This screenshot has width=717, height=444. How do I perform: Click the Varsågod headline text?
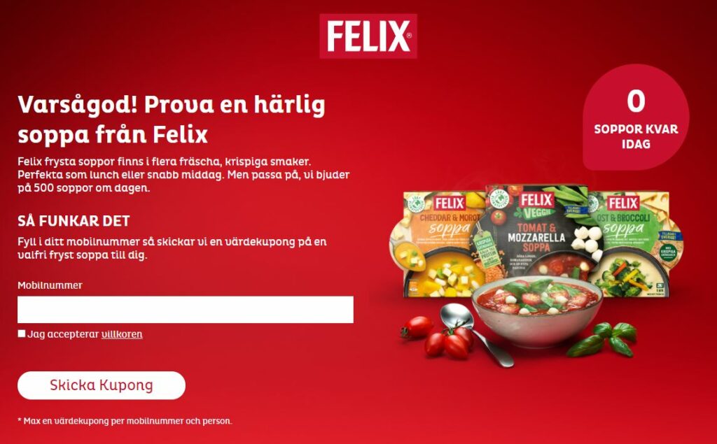click(x=172, y=120)
